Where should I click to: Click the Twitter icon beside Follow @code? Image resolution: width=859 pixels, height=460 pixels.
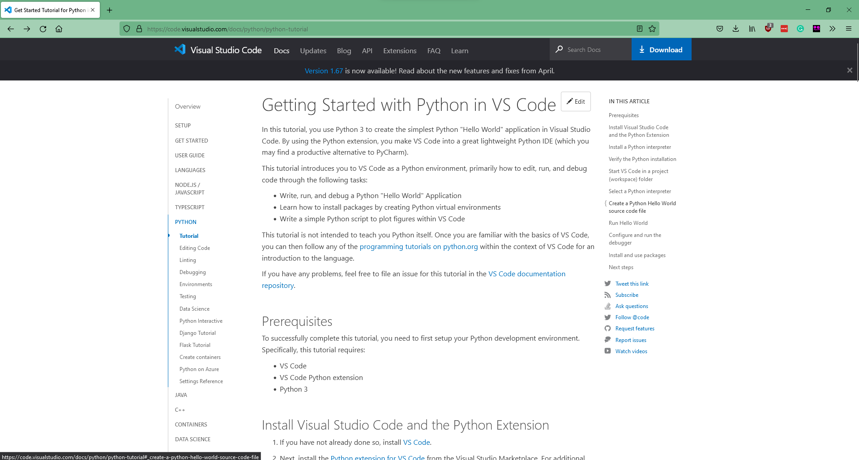[x=607, y=317]
